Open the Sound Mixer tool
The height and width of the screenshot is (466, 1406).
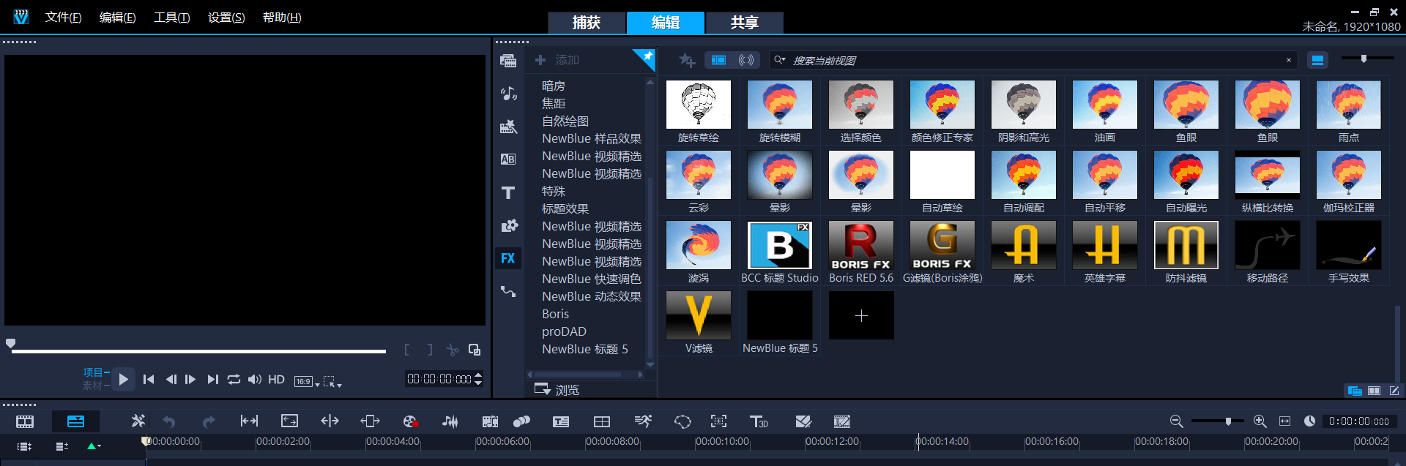pos(450,421)
